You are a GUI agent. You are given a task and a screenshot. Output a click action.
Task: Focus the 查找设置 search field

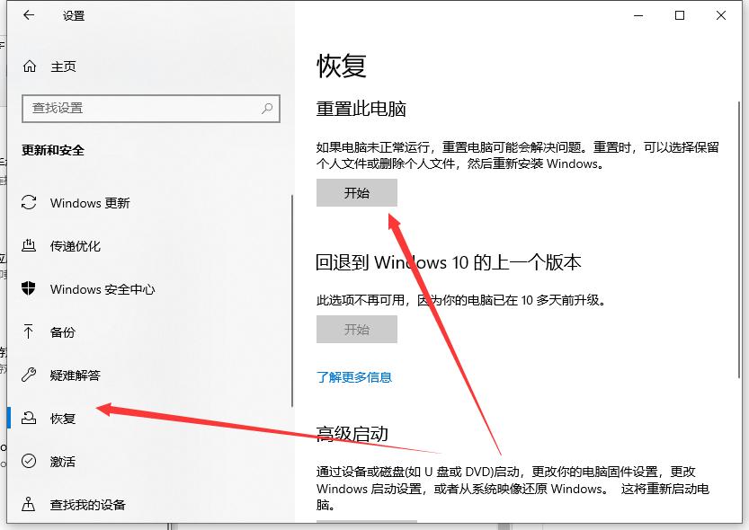[151, 109]
